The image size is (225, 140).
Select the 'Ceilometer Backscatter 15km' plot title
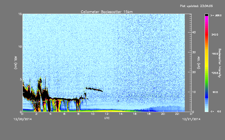(107, 12)
